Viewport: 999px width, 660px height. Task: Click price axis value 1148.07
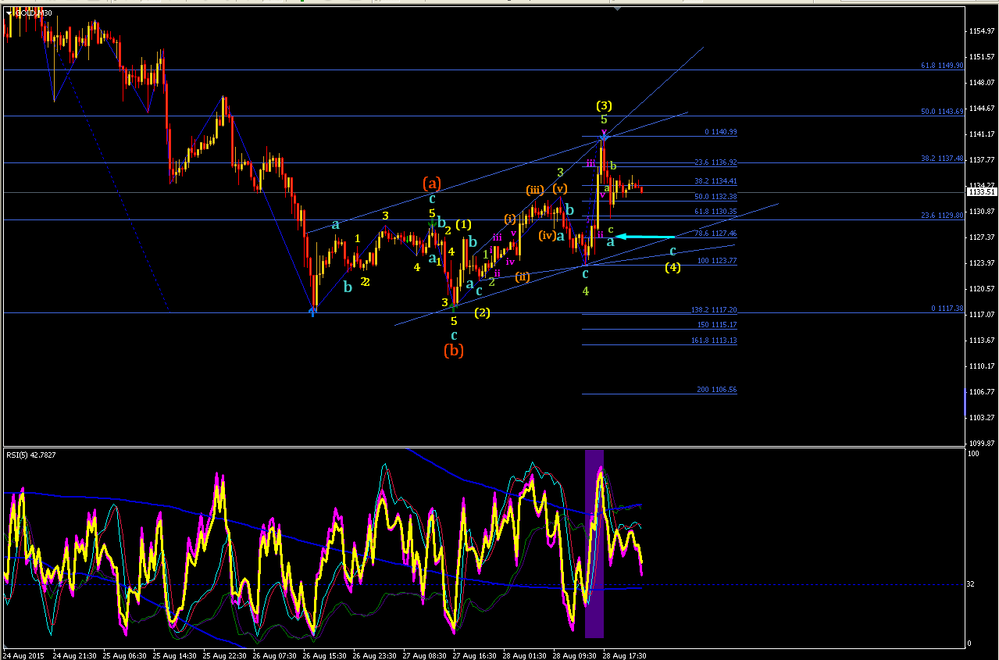pos(981,83)
